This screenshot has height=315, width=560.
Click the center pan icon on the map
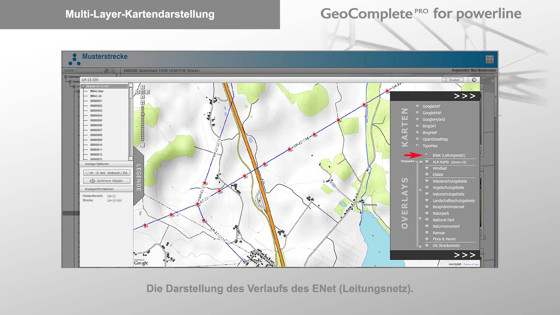[x=143, y=92]
